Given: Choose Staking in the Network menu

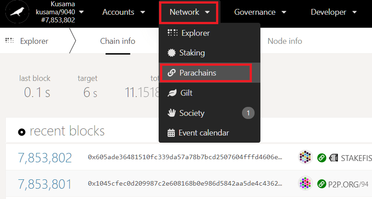Looking at the screenshot, I should point(192,53).
